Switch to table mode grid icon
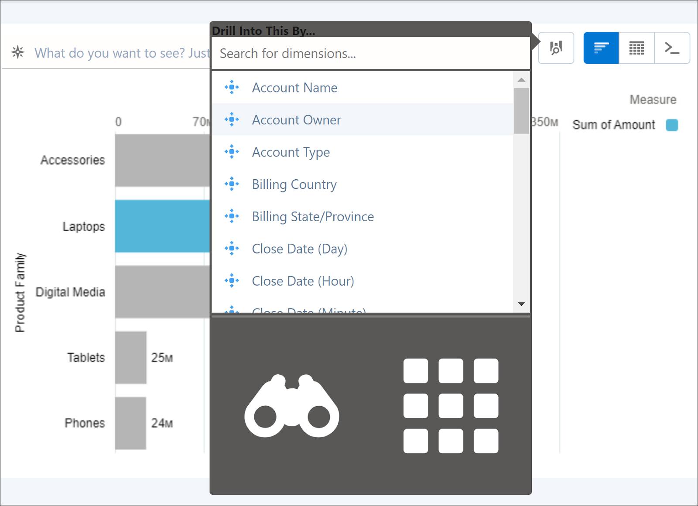 click(x=636, y=48)
